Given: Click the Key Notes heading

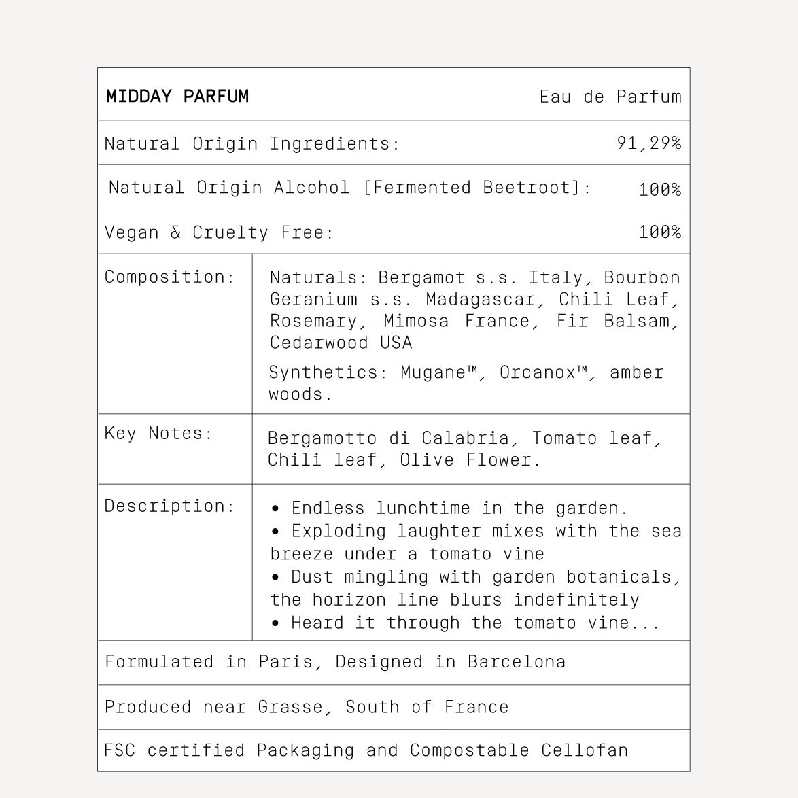Looking at the screenshot, I should point(158,433).
